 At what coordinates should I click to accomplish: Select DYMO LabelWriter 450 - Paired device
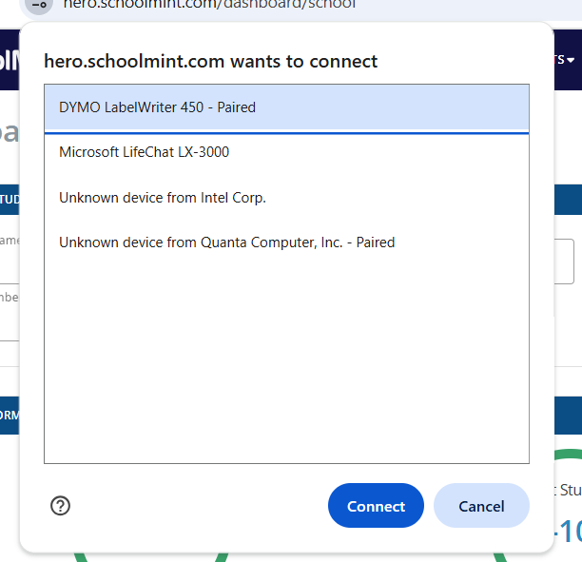click(x=286, y=107)
